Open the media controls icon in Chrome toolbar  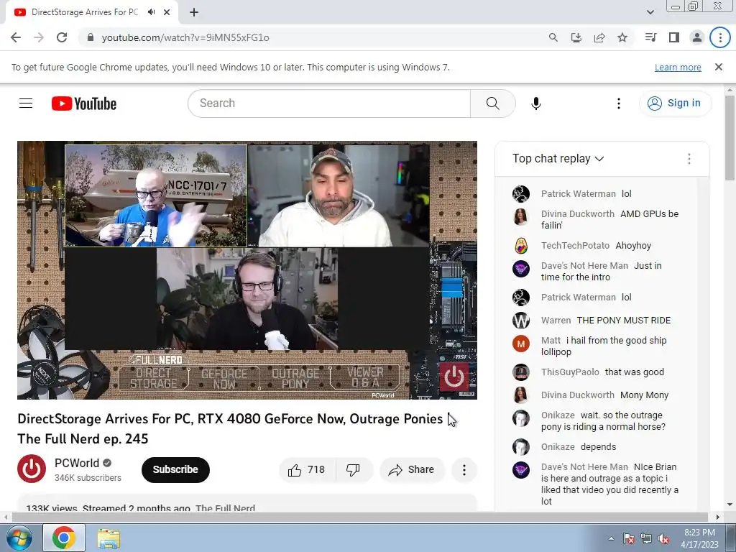[x=650, y=37]
